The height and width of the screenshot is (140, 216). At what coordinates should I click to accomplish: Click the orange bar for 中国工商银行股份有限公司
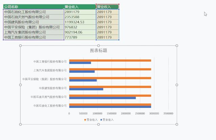[110, 61]
